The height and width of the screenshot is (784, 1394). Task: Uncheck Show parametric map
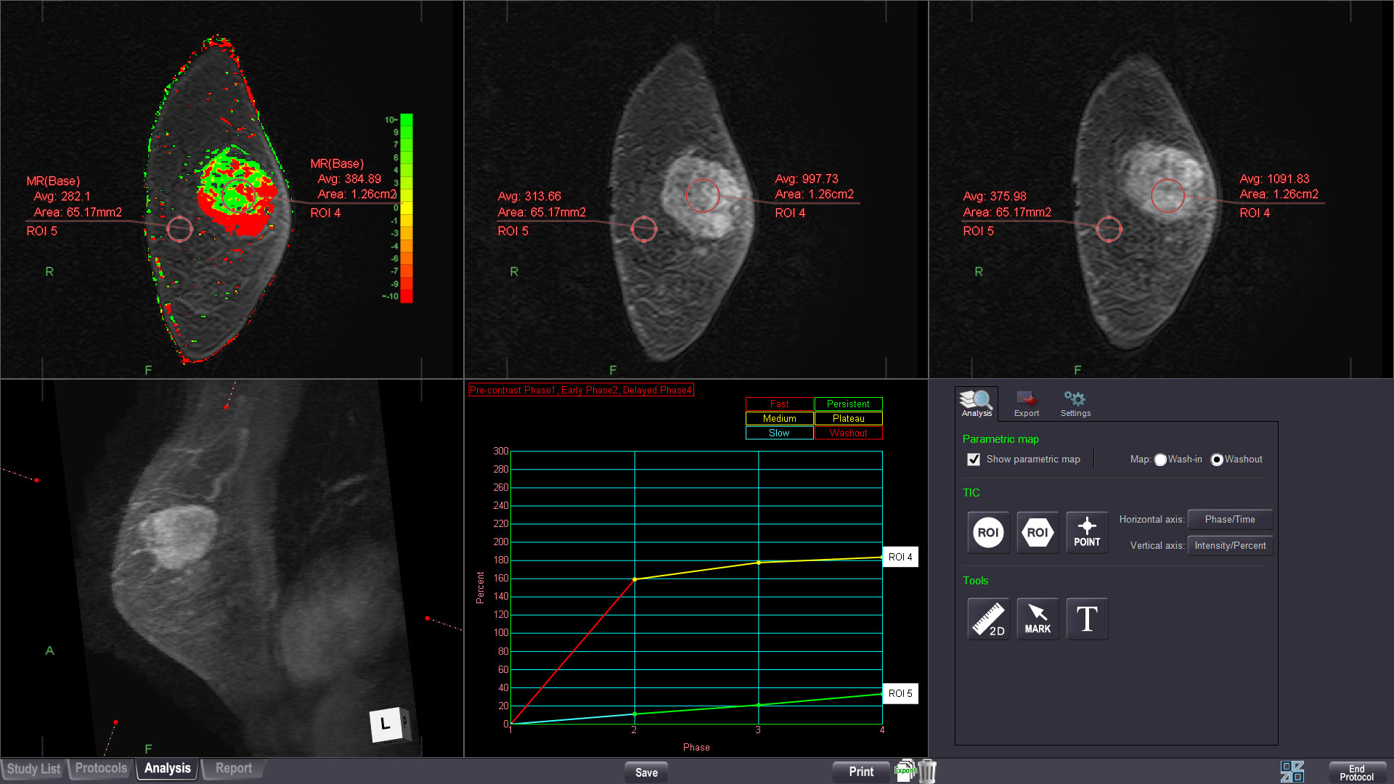pyautogui.click(x=974, y=460)
